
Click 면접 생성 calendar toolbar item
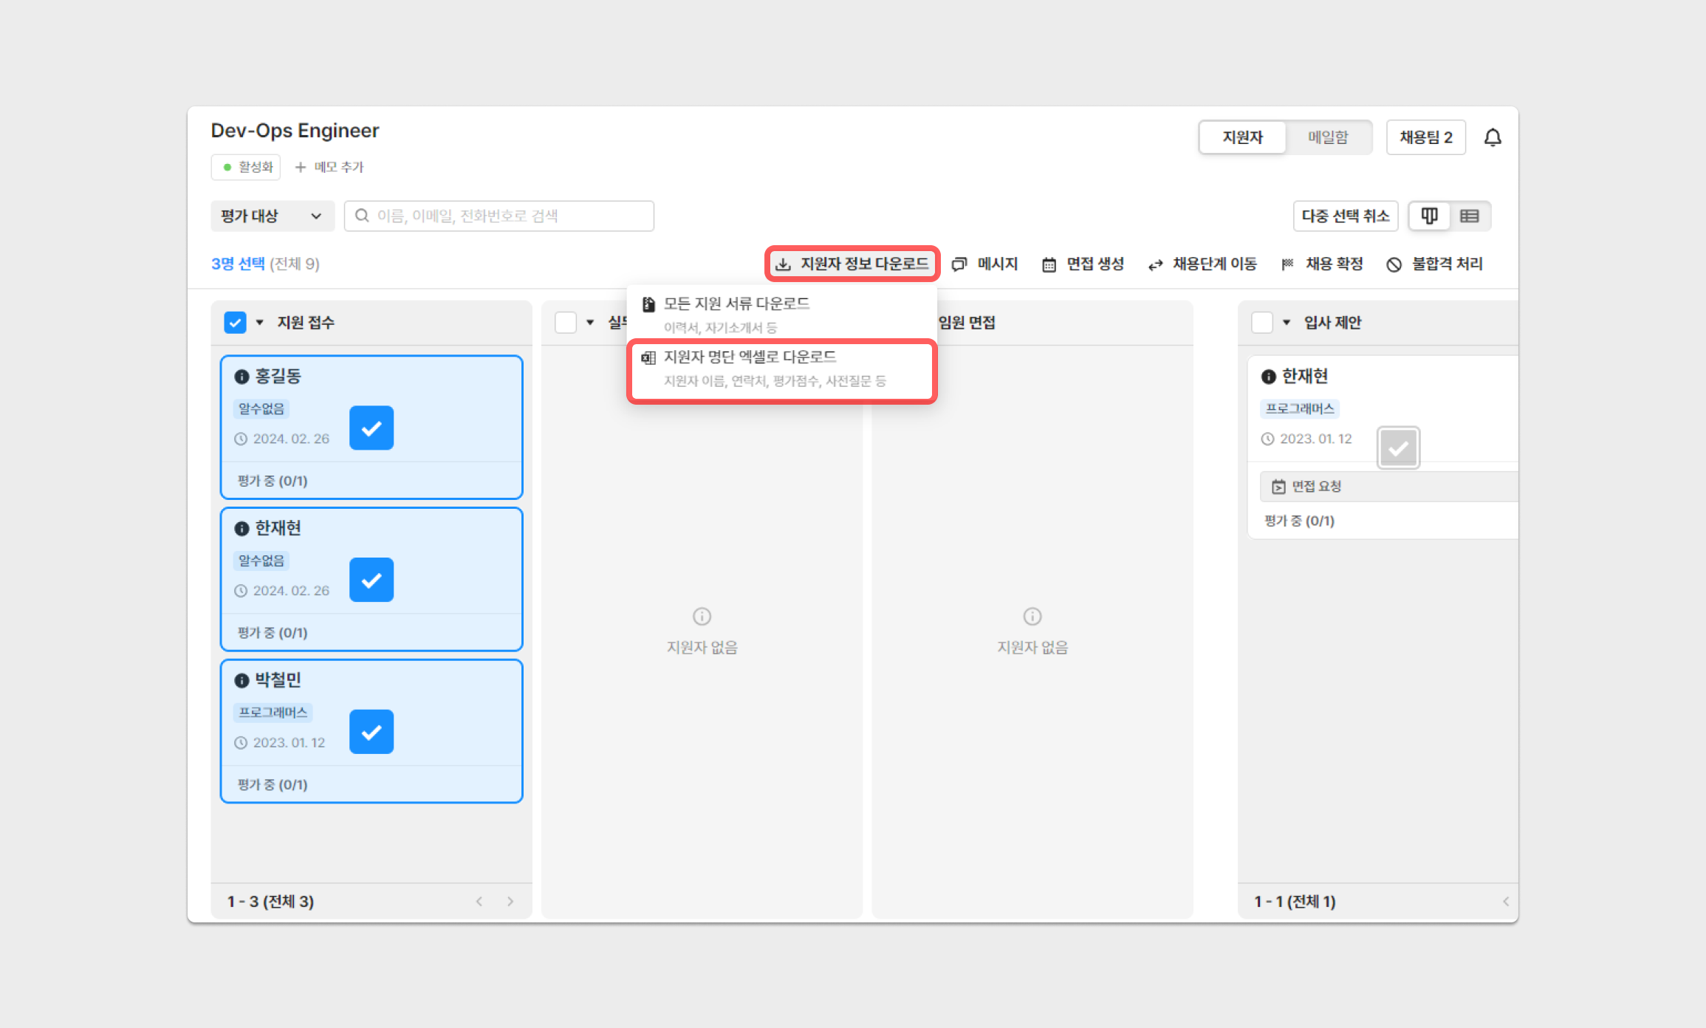point(1083,264)
